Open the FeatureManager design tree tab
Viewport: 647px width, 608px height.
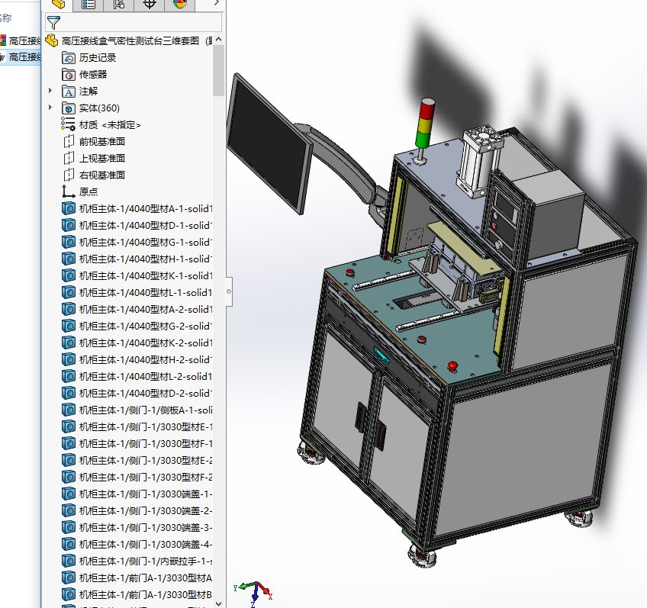[x=58, y=4]
